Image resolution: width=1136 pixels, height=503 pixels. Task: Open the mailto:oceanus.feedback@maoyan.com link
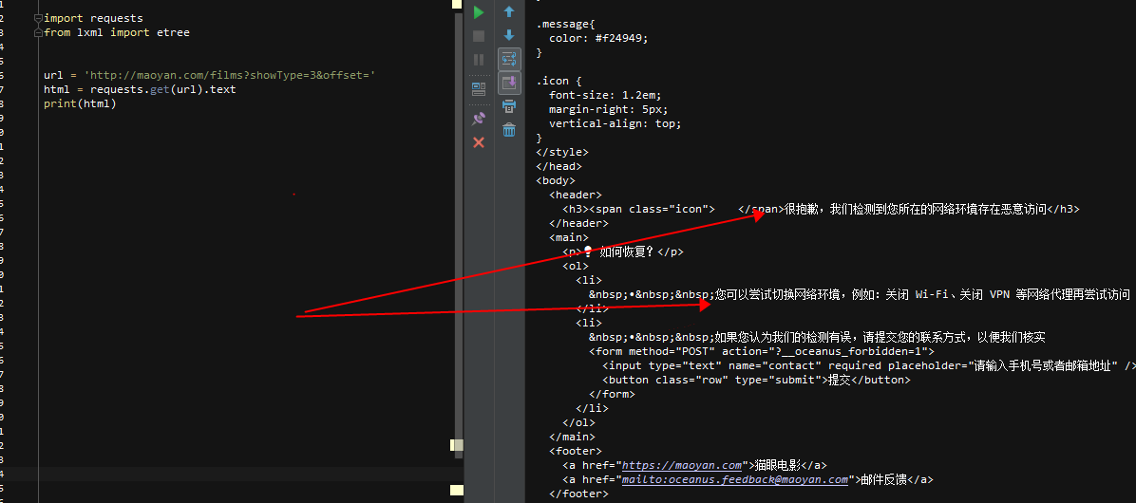pyautogui.click(x=735, y=479)
